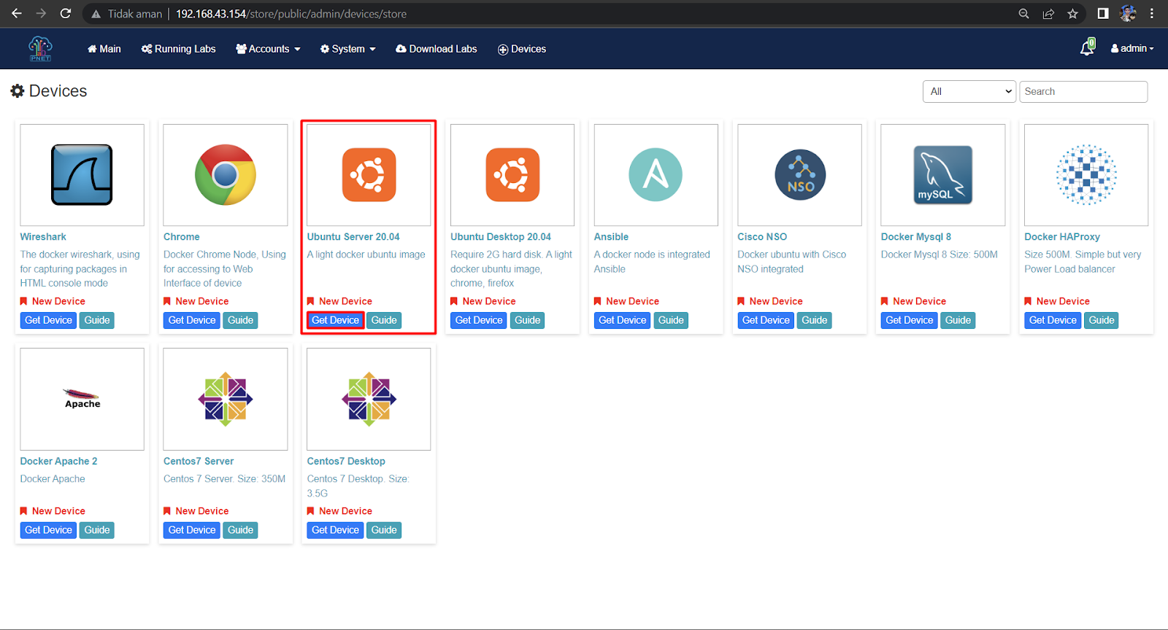The height and width of the screenshot is (630, 1168).
Task: Click the not secure warning icon
Action: pos(96,14)
